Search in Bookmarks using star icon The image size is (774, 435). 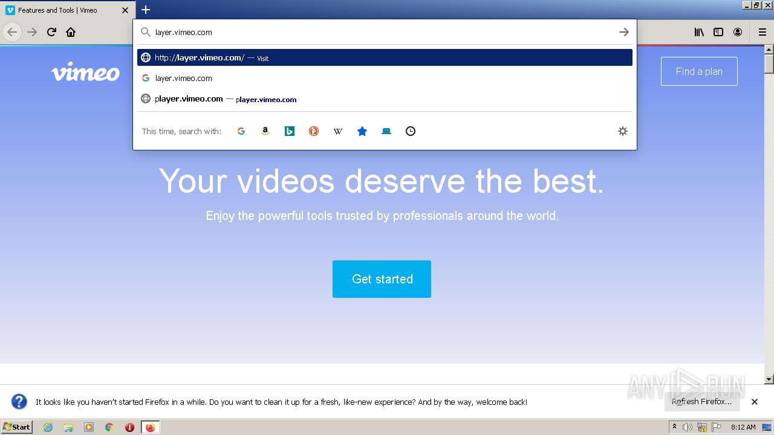coord(362,131)
